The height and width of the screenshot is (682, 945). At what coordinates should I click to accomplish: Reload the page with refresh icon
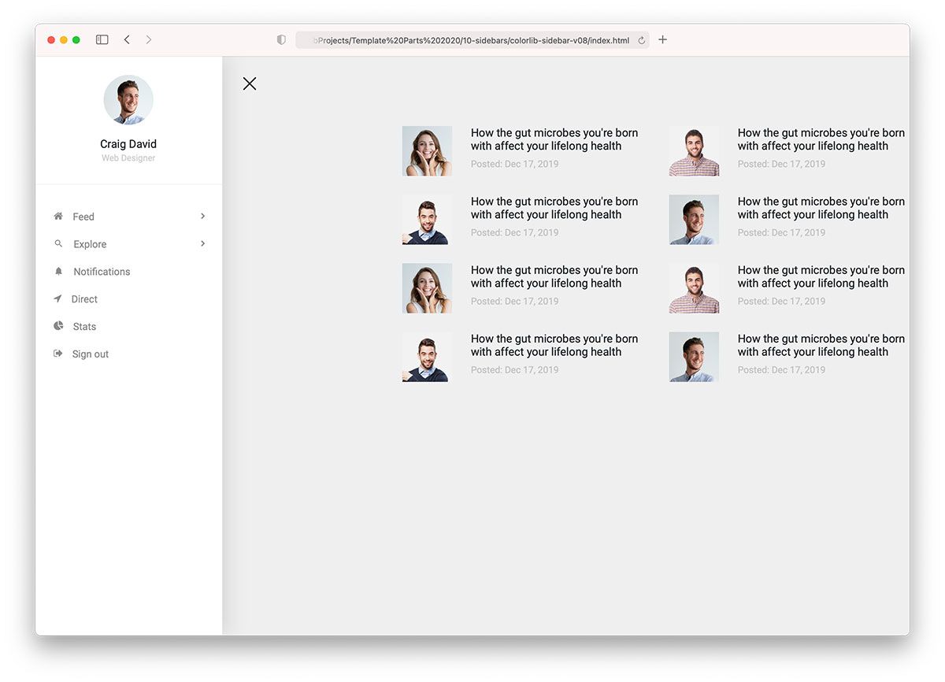coord(641,40)
